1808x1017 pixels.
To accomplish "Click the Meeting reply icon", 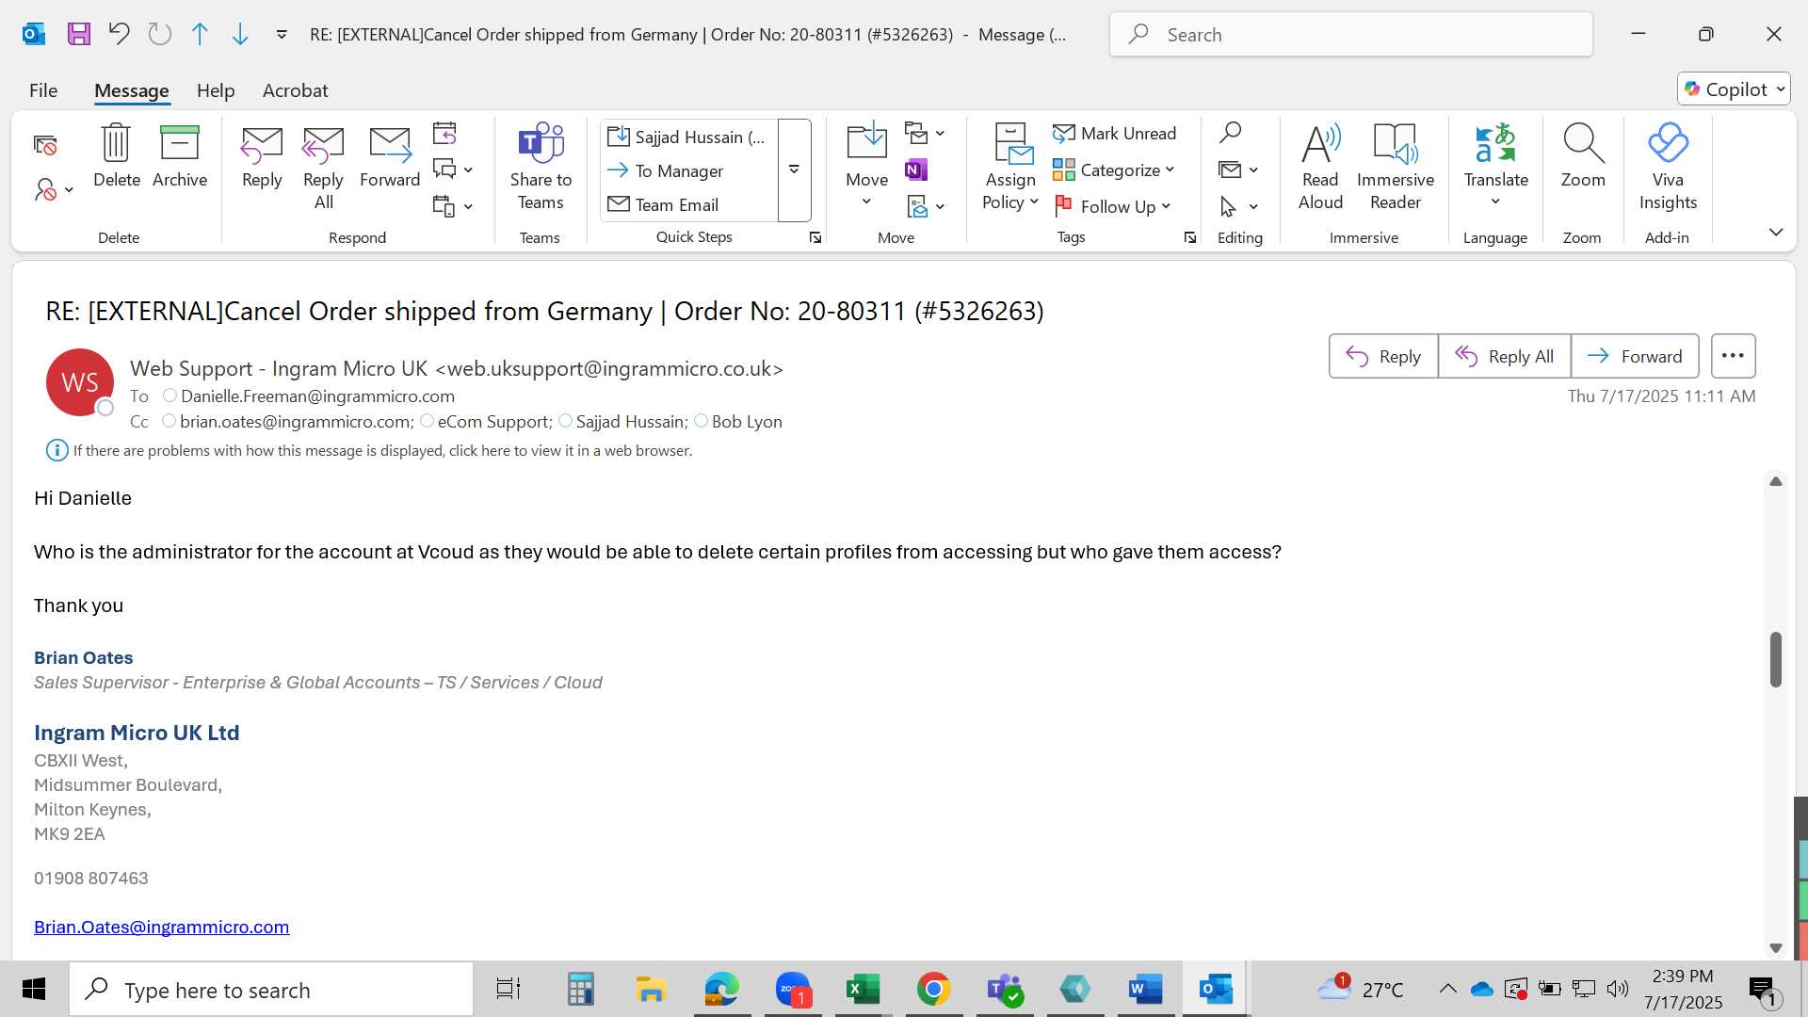I will click(444, 133).
